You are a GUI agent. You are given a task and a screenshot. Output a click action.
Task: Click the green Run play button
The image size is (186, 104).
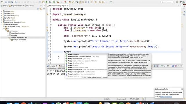[54, 2]
